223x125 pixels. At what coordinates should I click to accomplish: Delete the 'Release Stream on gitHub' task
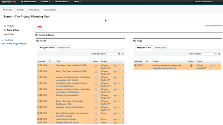click(x=123, y=122)
